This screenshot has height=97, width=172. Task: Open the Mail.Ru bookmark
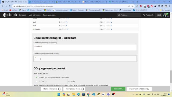[x=48, y=10]
